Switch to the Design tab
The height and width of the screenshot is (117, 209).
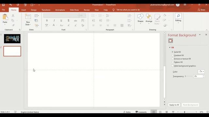pos(34,10)
